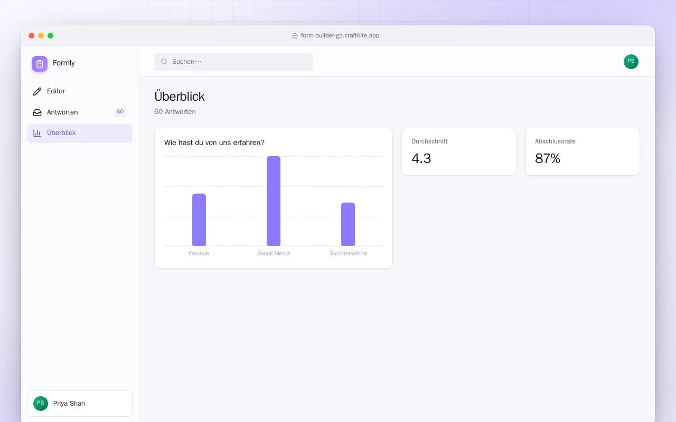This screenshot has width=676, height=422.
Task: Click the Social Media bar
Action: [274, 201]
